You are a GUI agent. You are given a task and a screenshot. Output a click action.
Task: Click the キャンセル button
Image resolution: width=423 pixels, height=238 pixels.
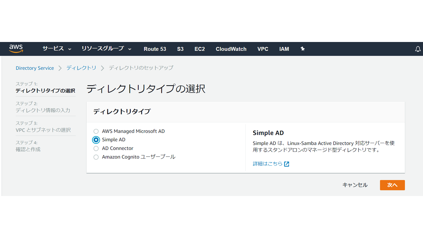coord(355,185)
